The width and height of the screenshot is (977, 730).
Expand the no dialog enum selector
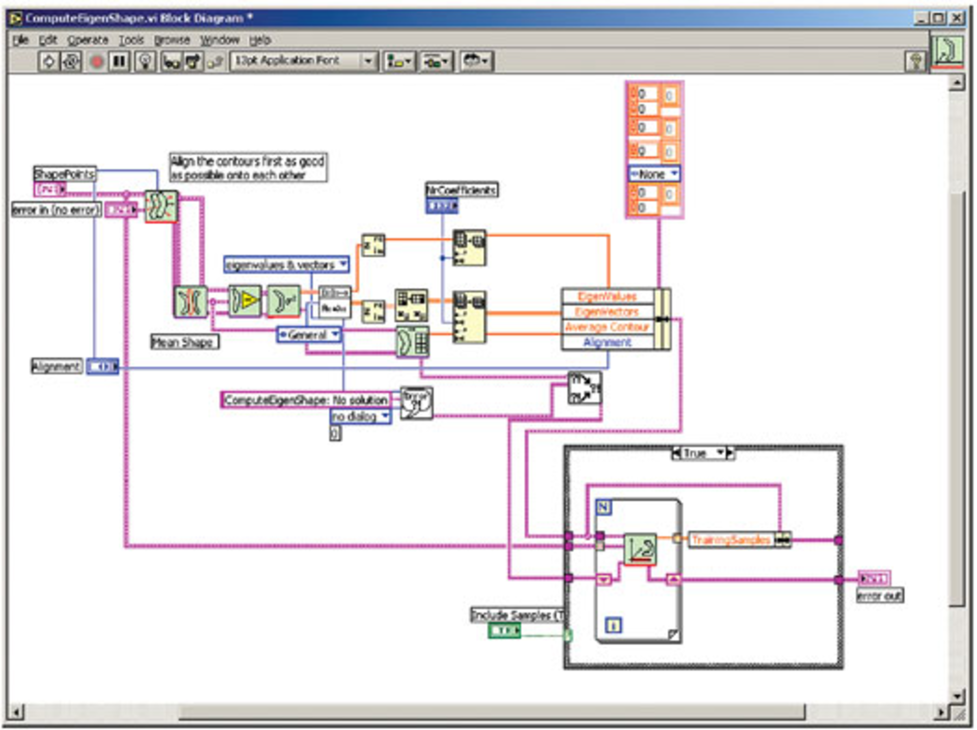tap(362, 416)
